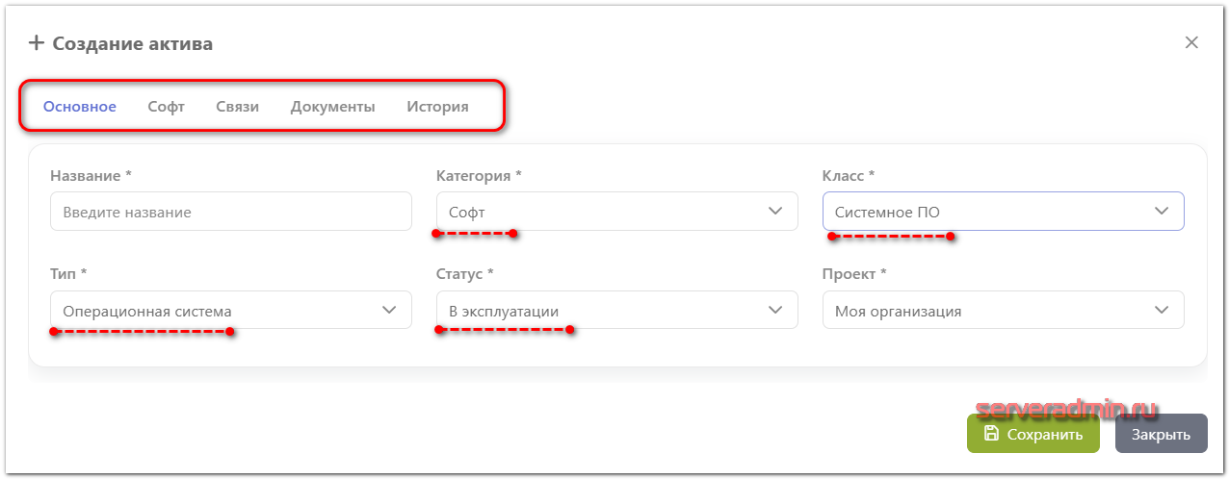
Task: Go to the Связи tab
Action: click(x=237, y=107)
